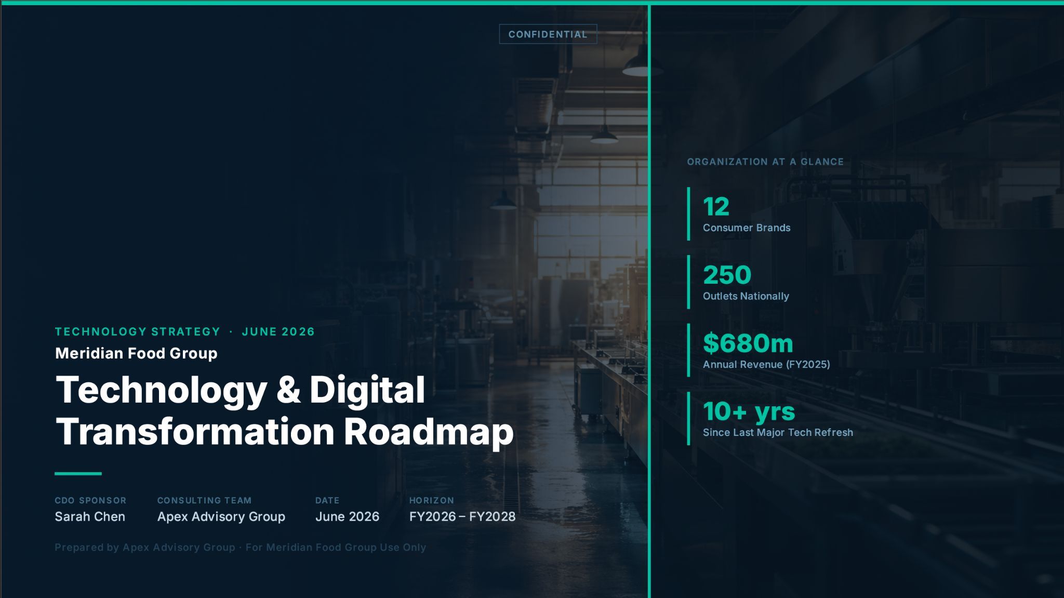The height and width of the screenshot is (598, 1064).
Task: Click the CONFIDENTIAL badge
Action: [548, 34]
